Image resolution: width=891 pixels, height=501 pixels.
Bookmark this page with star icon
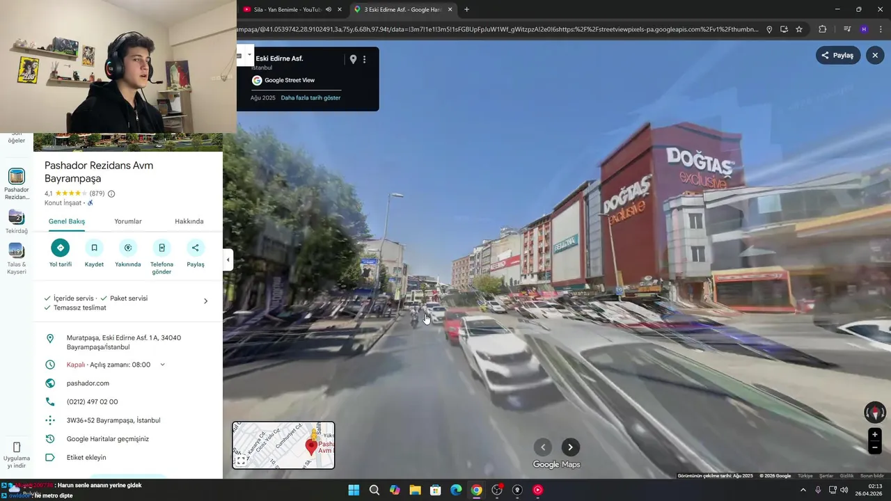click(x=799, y=29)
